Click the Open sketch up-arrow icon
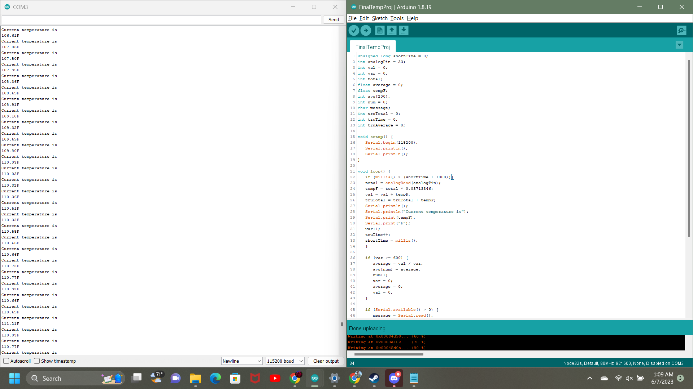 tap(392, 31)
